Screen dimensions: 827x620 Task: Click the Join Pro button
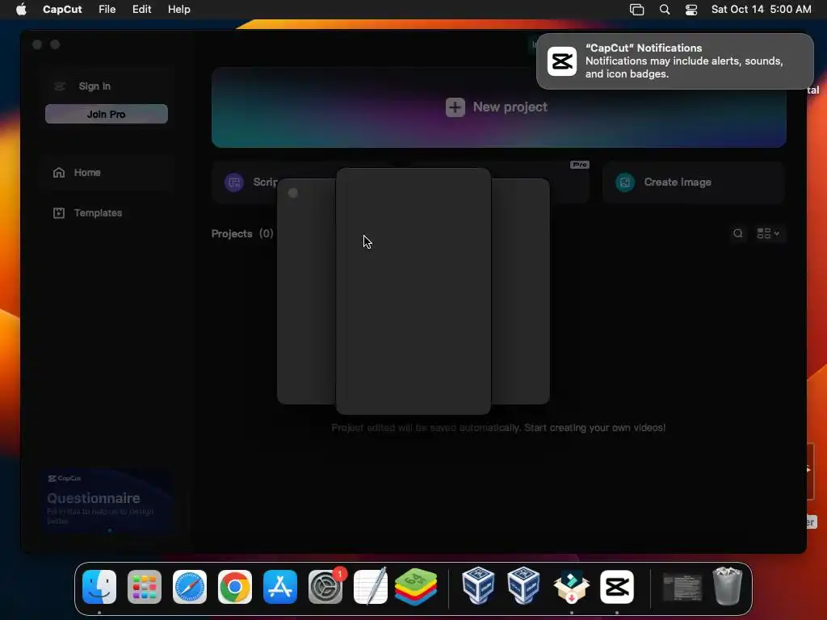107,114
